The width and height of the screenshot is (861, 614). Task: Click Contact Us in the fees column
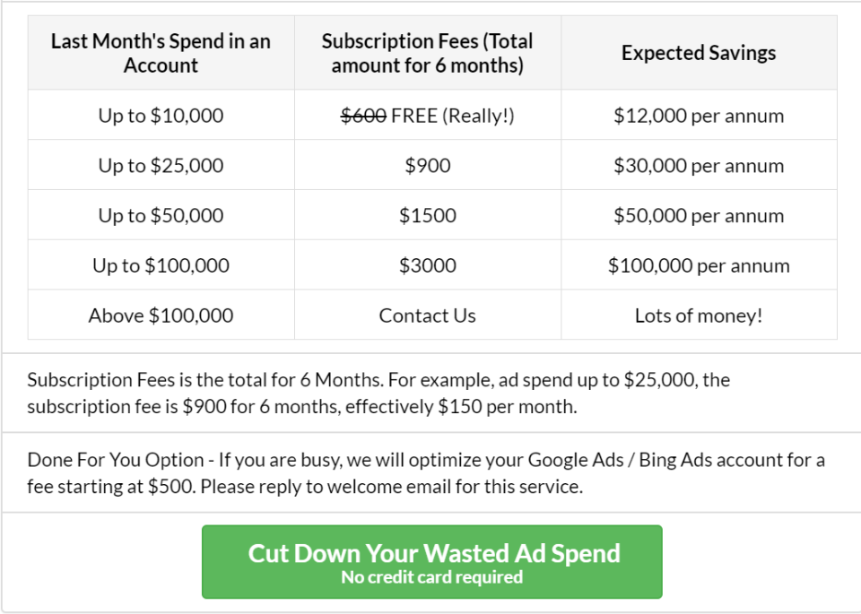(427, 316)
